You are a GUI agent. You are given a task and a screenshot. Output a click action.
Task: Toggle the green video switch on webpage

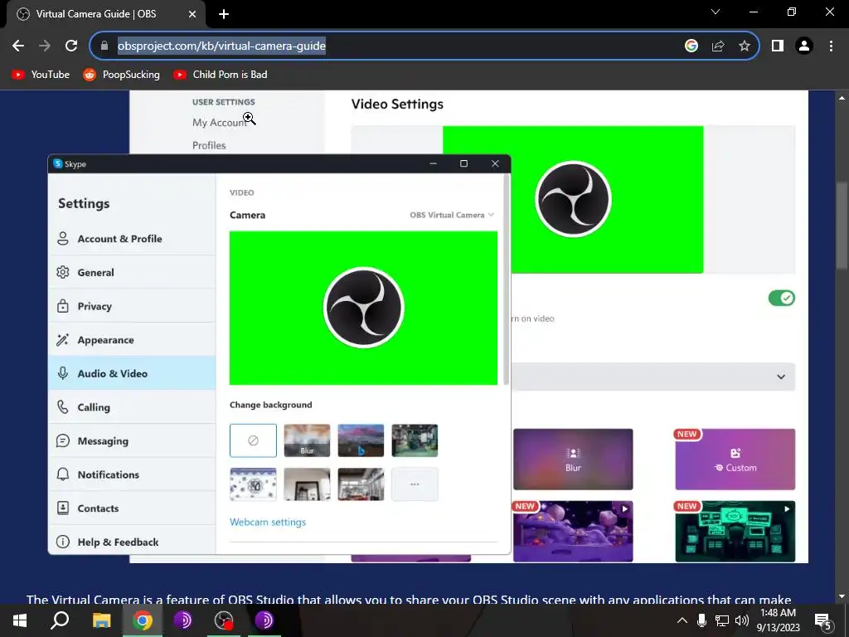(781, 298)
